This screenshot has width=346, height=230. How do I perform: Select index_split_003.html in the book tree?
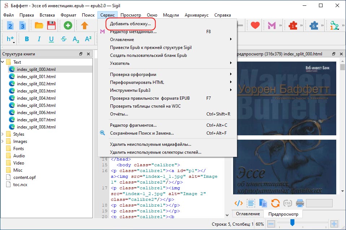click(x=36, y=91)
